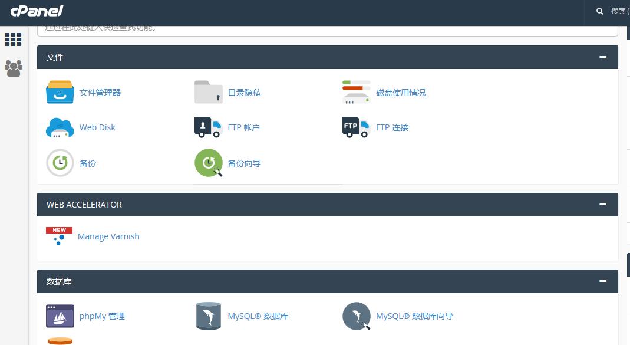This screenshot has width=630, height=345.
Task: Launch Web Disk with its cloud icon
Action: pos(60,127)
